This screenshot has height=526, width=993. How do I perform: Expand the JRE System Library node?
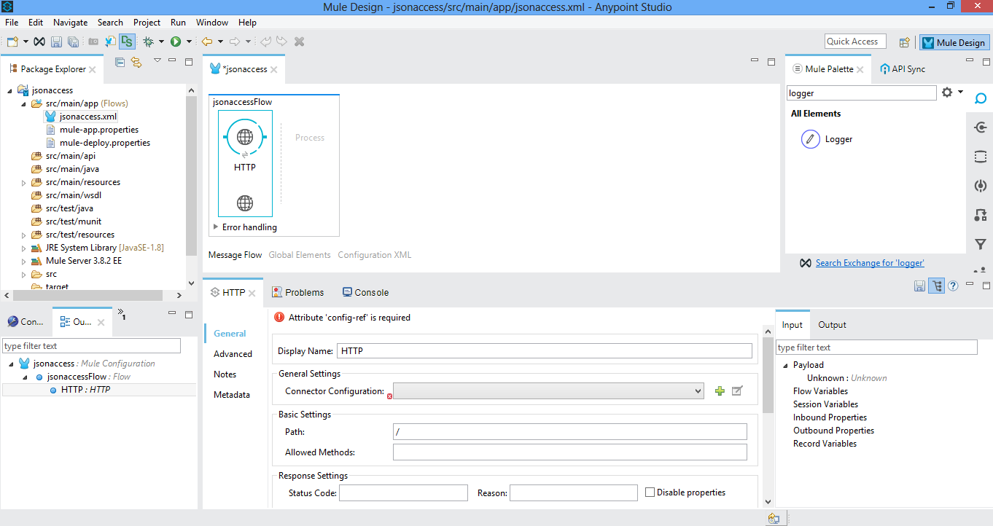(23, 248)
